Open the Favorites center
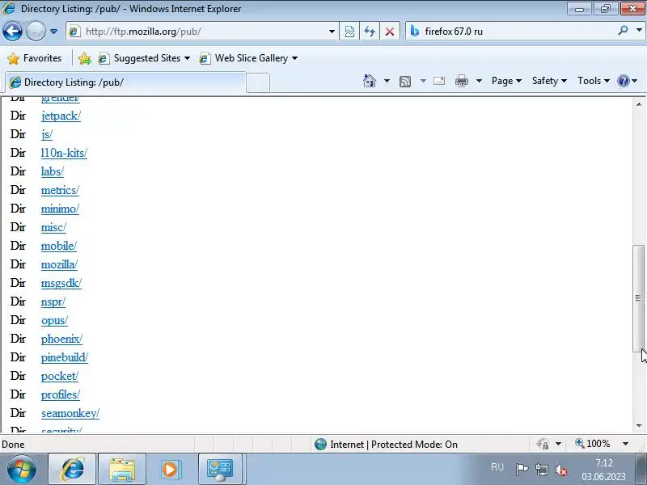Screen dimensions: 647x485 [x=34, y=58]
